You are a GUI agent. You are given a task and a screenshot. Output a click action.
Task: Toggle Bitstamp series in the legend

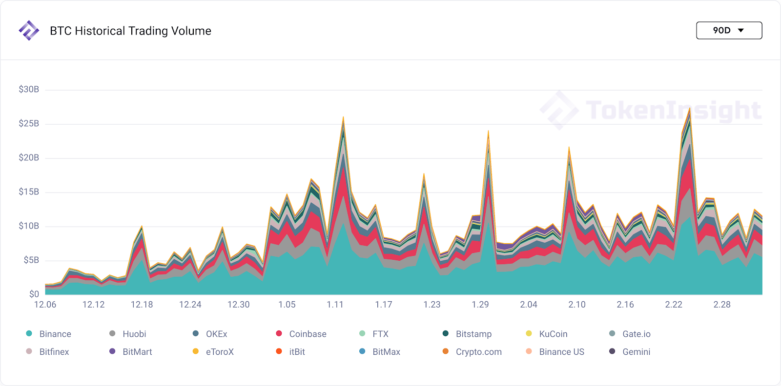coord(467,334)
